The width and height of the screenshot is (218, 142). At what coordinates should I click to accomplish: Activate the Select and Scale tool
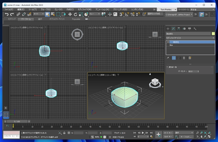coord(81,14)
